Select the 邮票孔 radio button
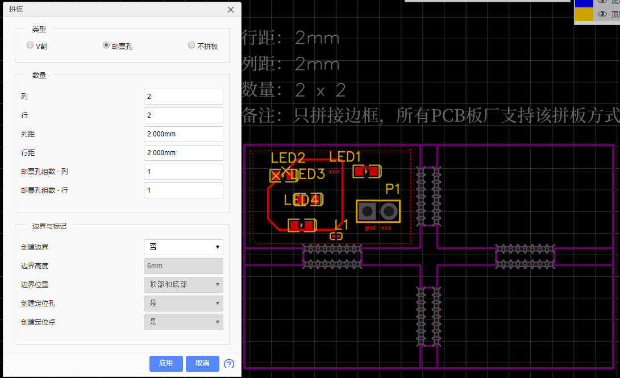620x378 pixels. [106, 45]
